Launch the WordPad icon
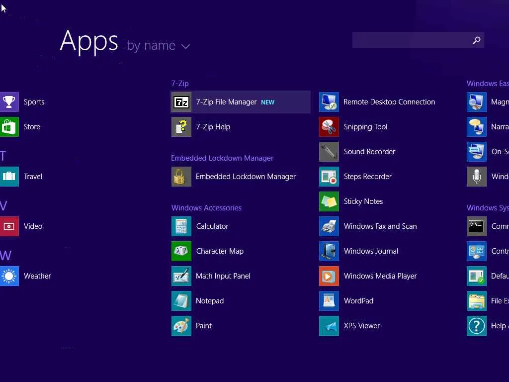The width and height of the screenshot is (509, 382). coord(329,301)
